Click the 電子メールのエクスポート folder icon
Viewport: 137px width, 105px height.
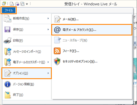pyautogui.click(x=8, y=62)
